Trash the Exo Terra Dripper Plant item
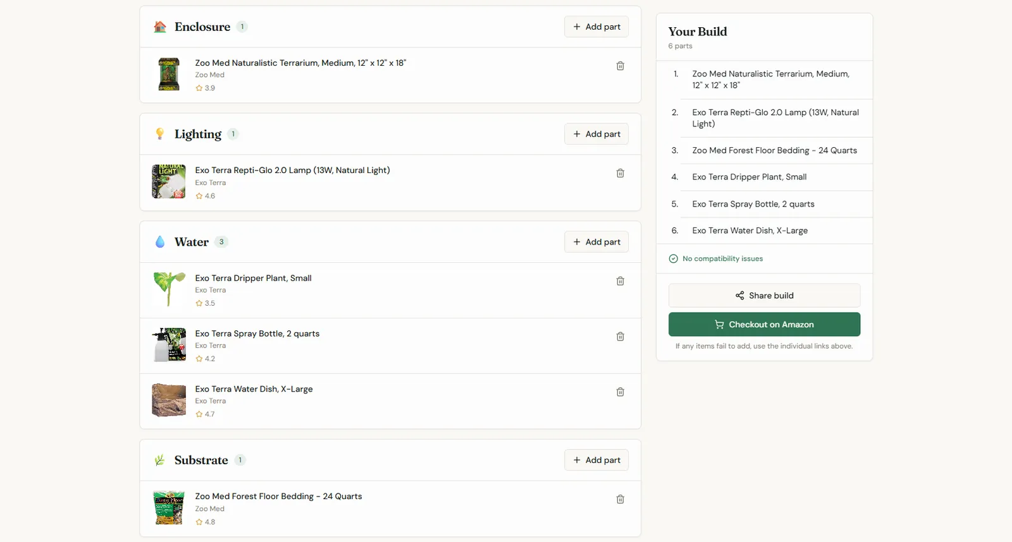1012x542 pixels. click(x=620, y=281)
